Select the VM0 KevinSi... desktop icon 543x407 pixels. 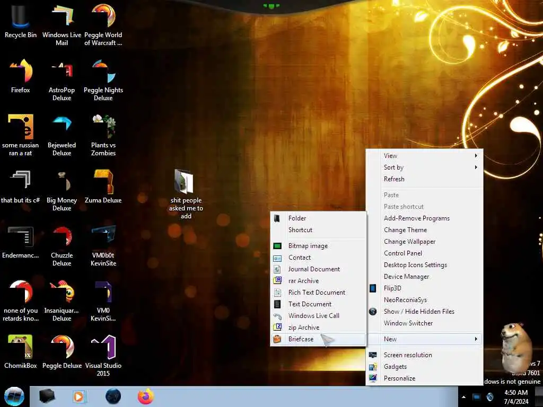(x=103, y=300)
